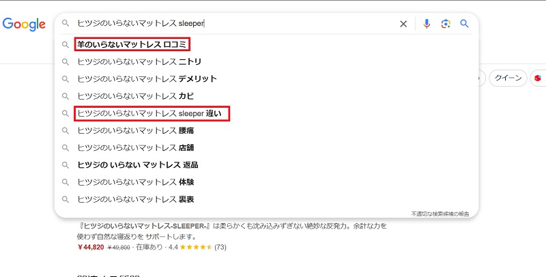The height and width of the screenshot is (277, 546).
Task: Click the (73) review count
Action: click(220, 247)
